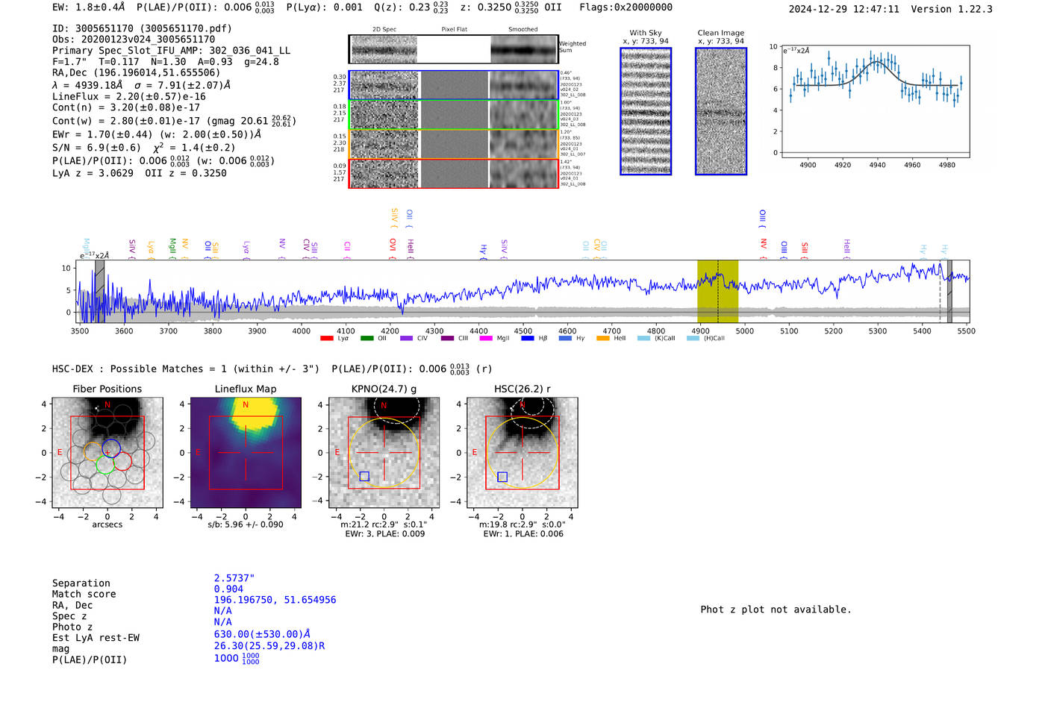
Task: Click the blue square marker in KPNO image
Action: pos(364,476)
